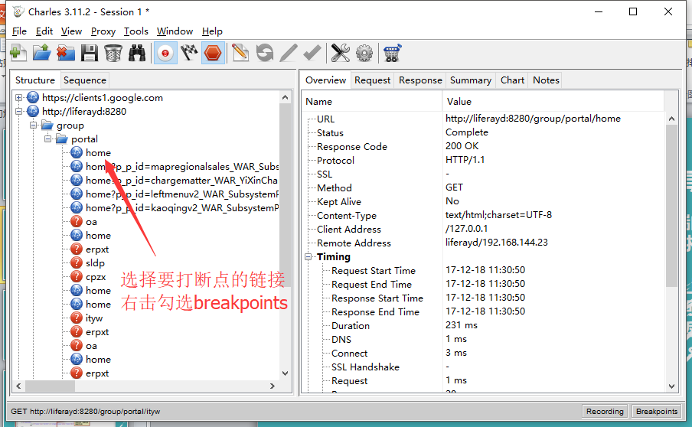Viewport: 692px width, 427px height.
Task: Click the shopping cart purchase icon
Action: coord(392,53)
